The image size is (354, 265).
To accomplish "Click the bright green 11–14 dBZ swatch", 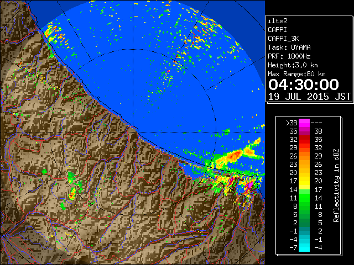I will [x=304, y=198].
